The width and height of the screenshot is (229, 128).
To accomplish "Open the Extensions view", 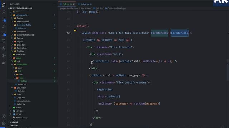I will click(x=4, y=34).
